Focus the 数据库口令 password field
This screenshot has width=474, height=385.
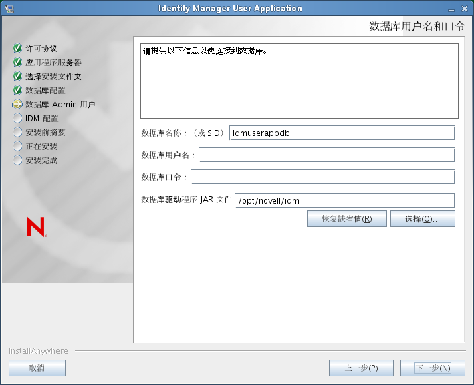click(322, 177)
